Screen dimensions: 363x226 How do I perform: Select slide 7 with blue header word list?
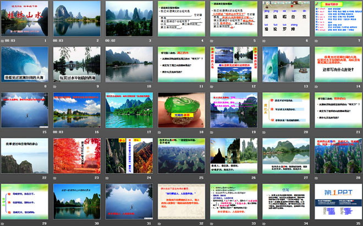click(337, 19)
